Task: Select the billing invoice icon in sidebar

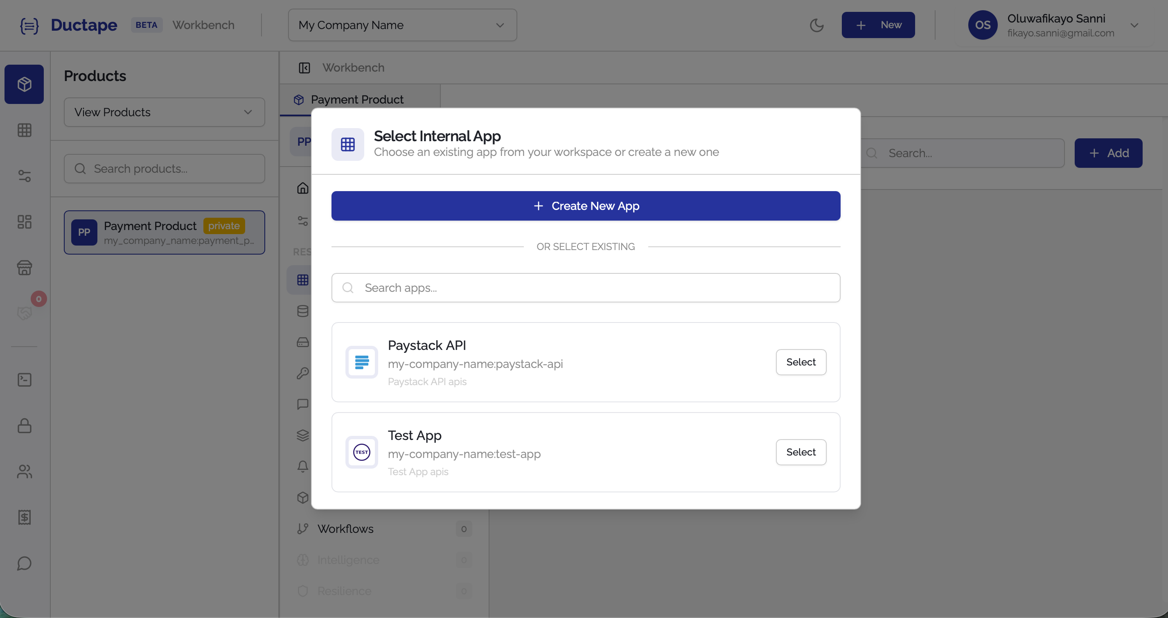Action: (x=24, y=517)
